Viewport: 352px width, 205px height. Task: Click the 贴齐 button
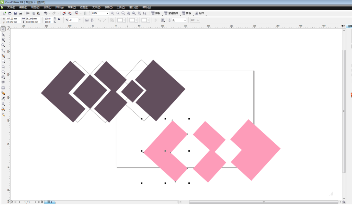199,13
